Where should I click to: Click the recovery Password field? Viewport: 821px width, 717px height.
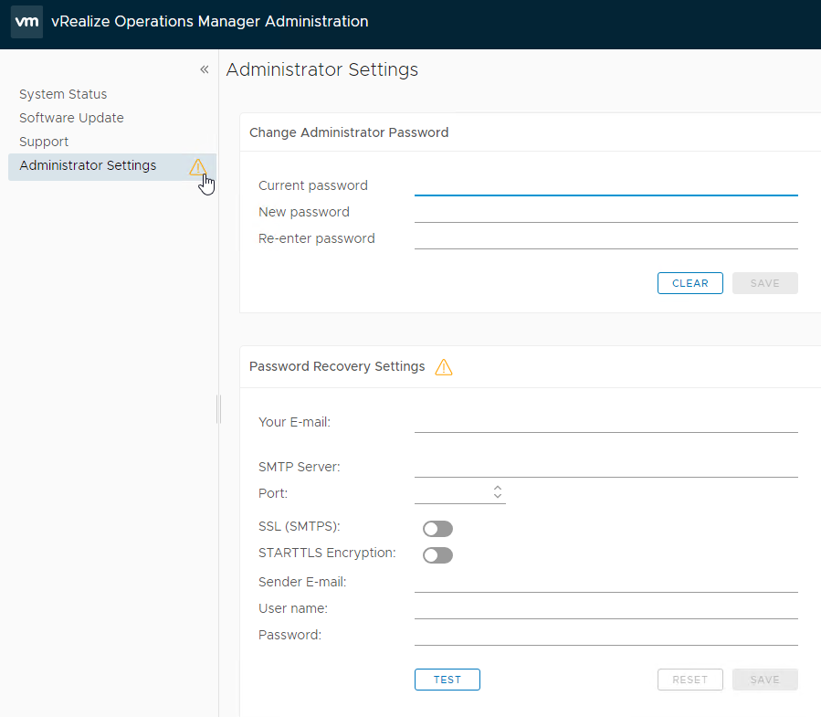click(605, 636)
